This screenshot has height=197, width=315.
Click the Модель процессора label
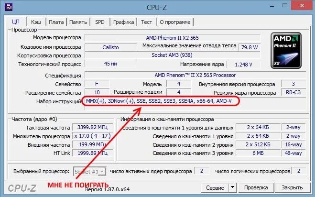pyautogui.click(x=57, y=37)
